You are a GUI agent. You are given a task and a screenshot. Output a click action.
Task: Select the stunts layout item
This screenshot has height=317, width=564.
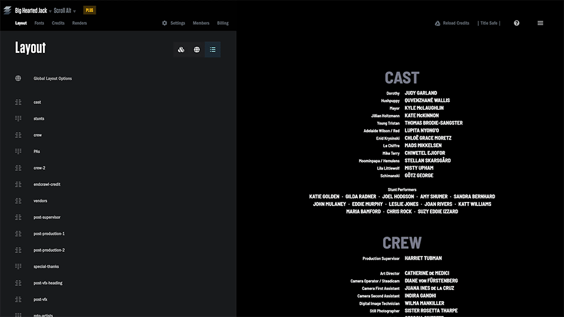click(x=39, y=119)
